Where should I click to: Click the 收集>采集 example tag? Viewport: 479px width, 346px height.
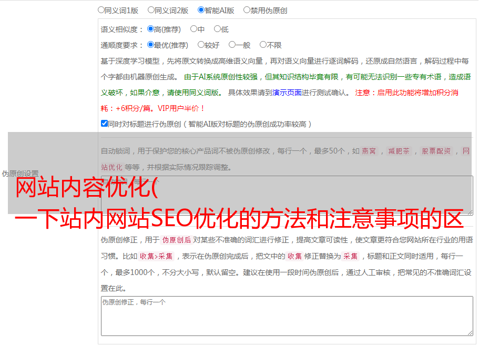(x=156, y=256)
